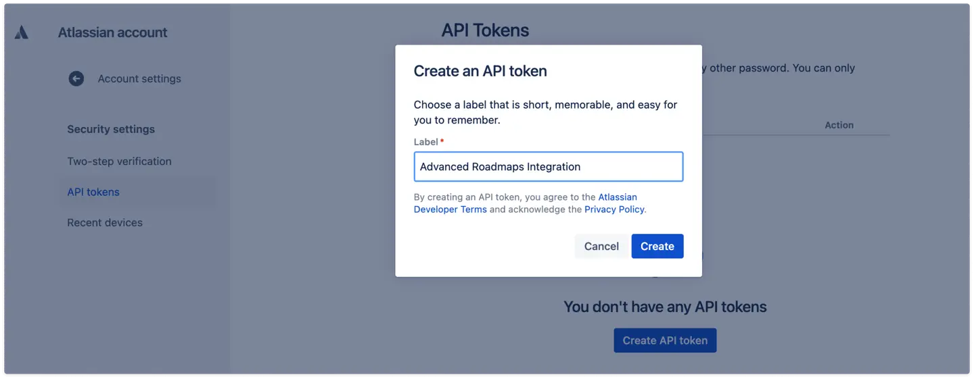Click the API Tokens page heading
Viewport: 974px width, 379px height.
(485, 30)
